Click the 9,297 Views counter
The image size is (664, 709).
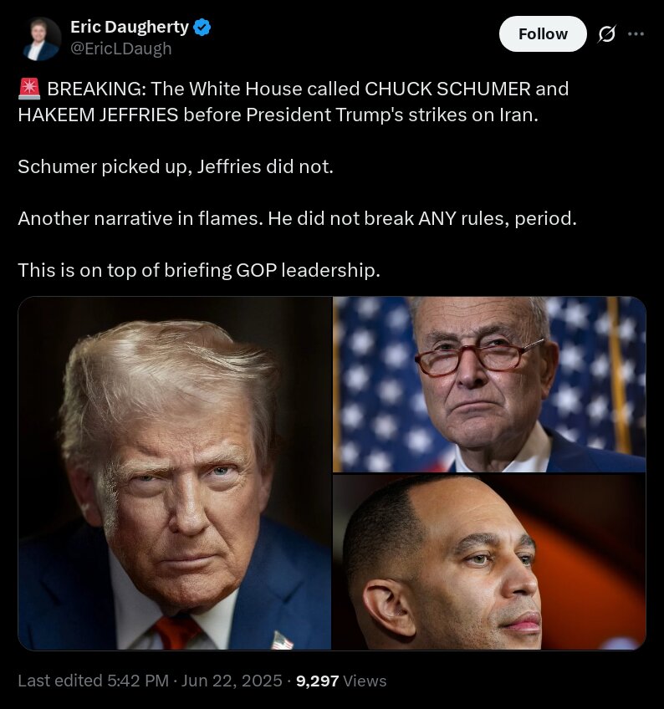[341, 681]
